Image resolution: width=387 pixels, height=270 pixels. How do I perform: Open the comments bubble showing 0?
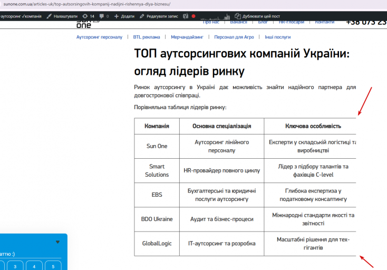(x=104, y=16)
